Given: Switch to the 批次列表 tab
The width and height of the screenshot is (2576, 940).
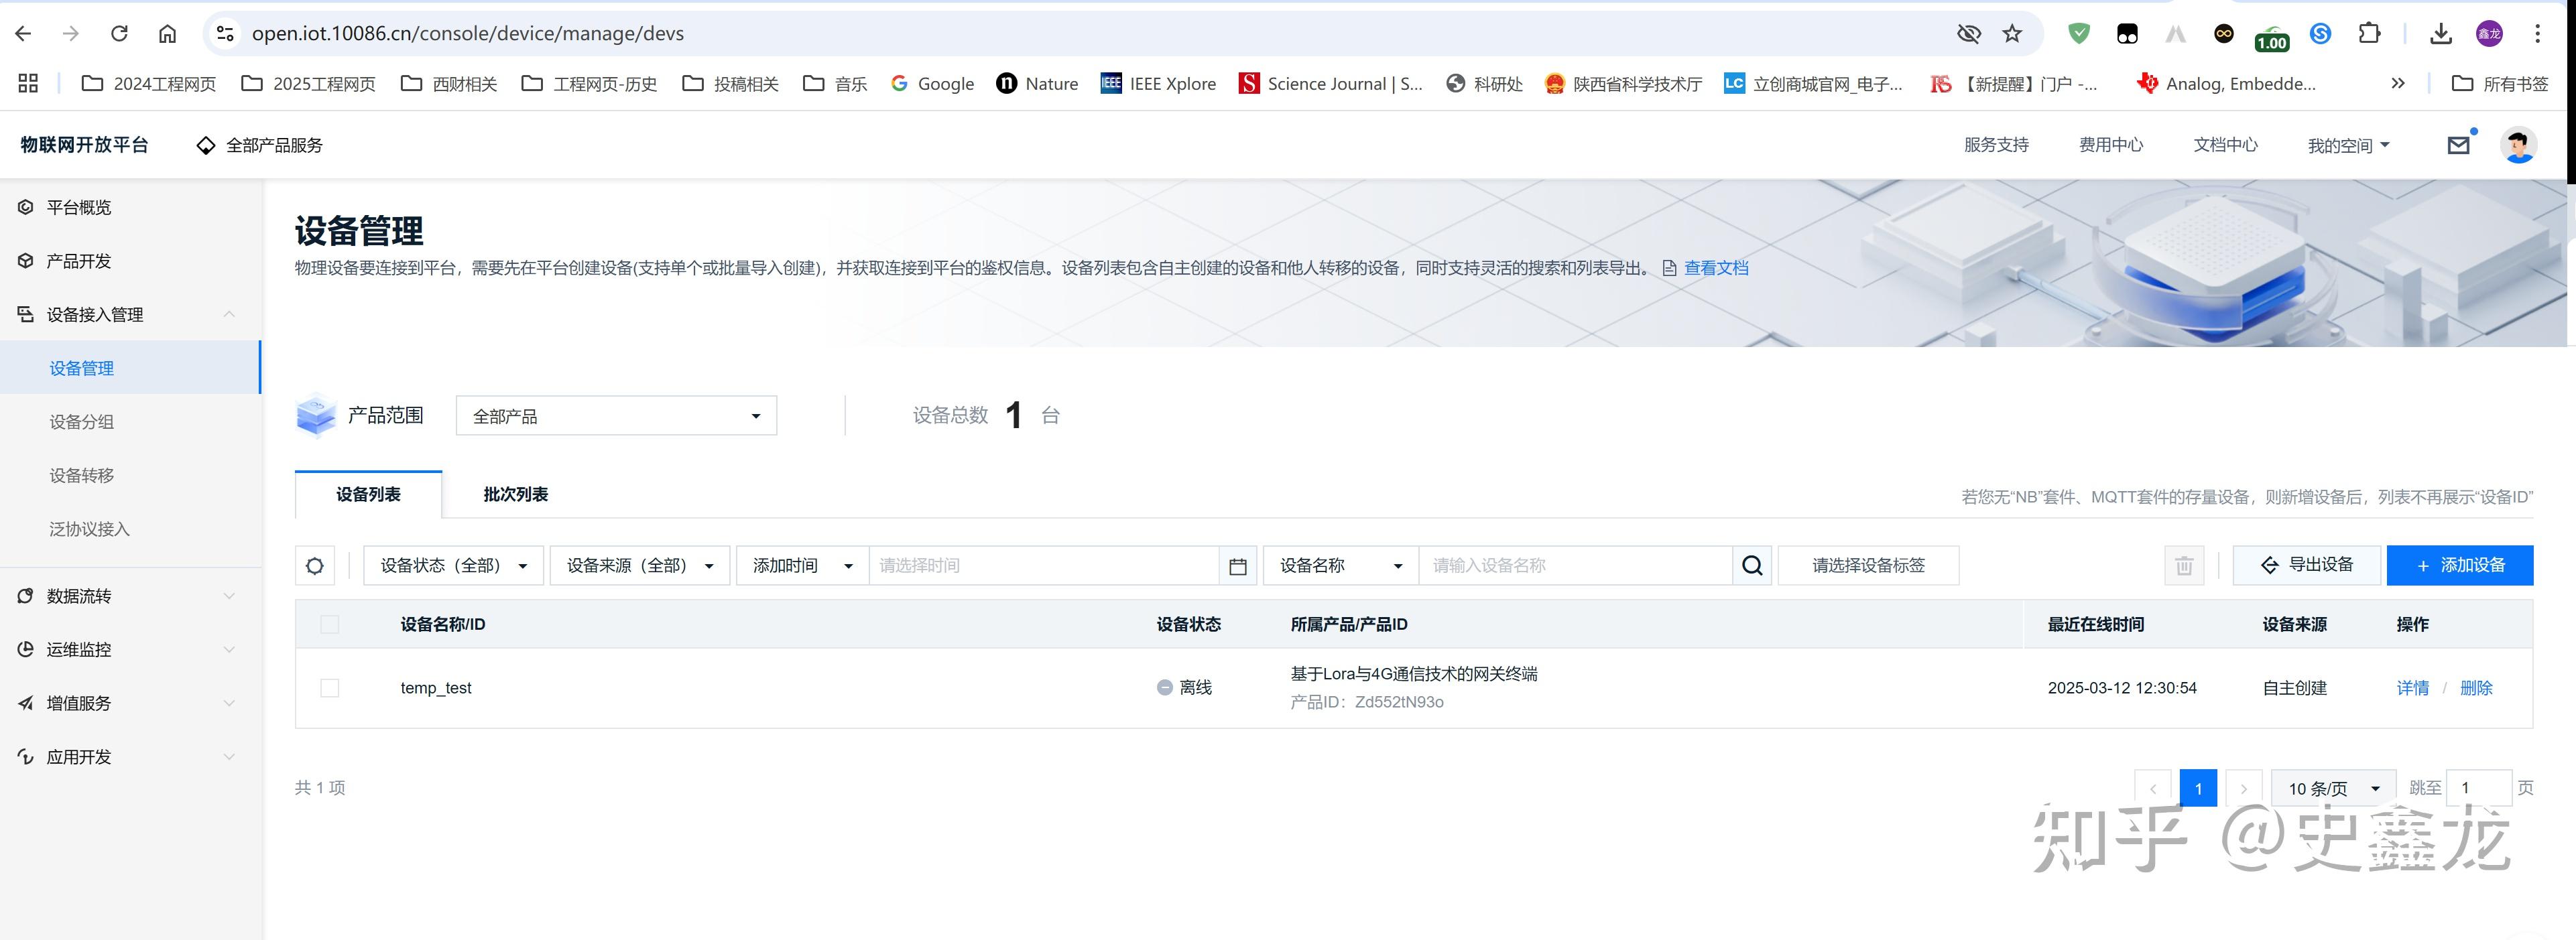Looking at the screenshot, I should (x=514, y=493).
